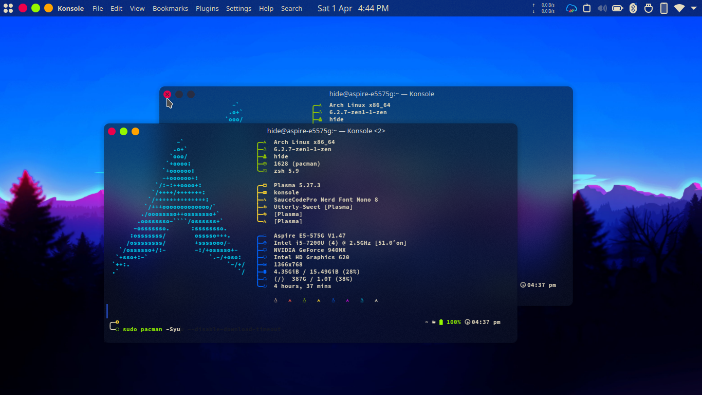Click folder icon in front window prompt status
The height and width of the screenshot is (395, 702).
[x=434, y=322]
